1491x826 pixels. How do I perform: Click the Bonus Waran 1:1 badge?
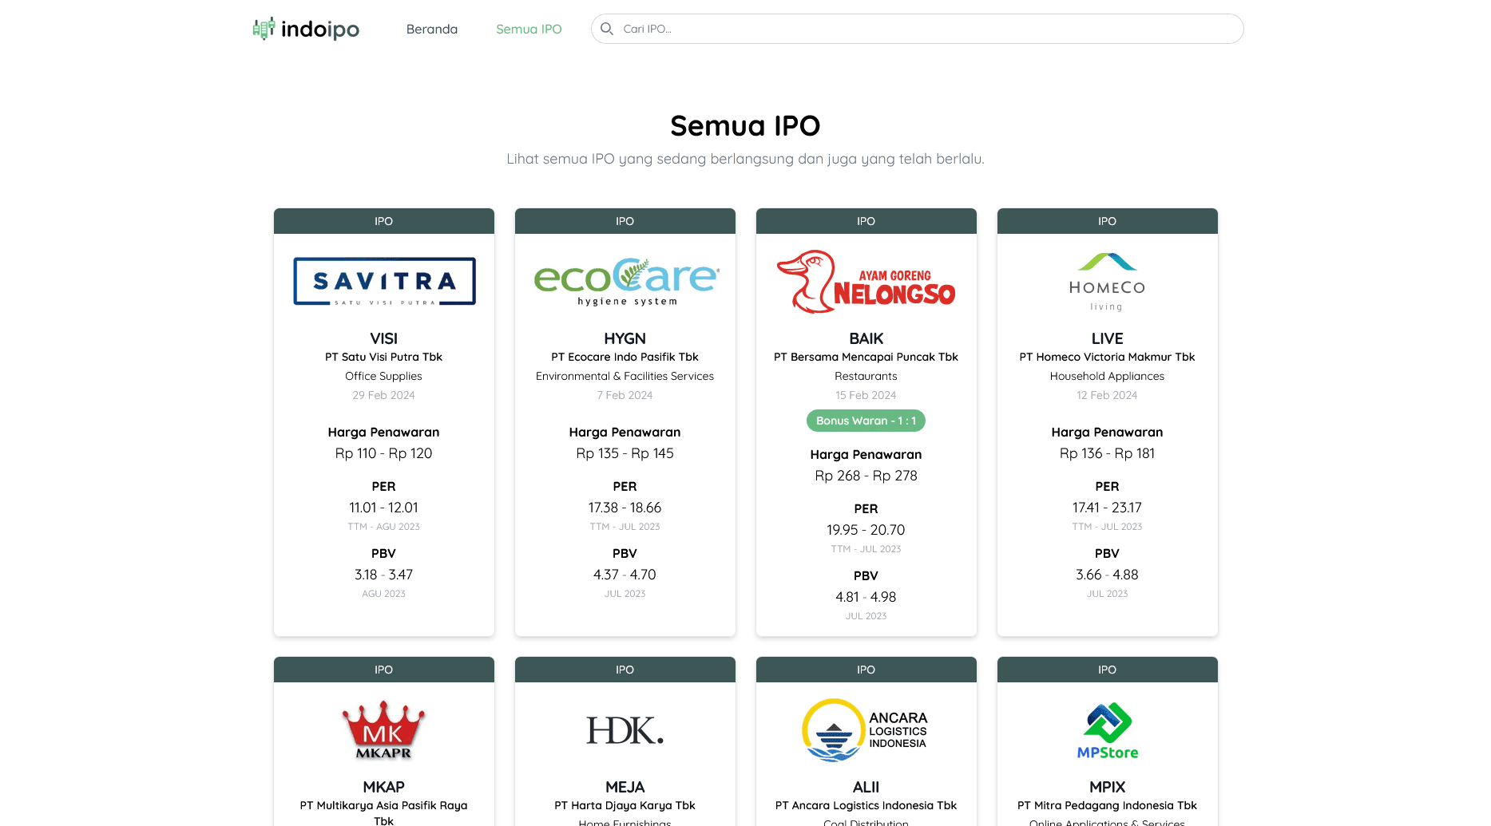[866, 421]
